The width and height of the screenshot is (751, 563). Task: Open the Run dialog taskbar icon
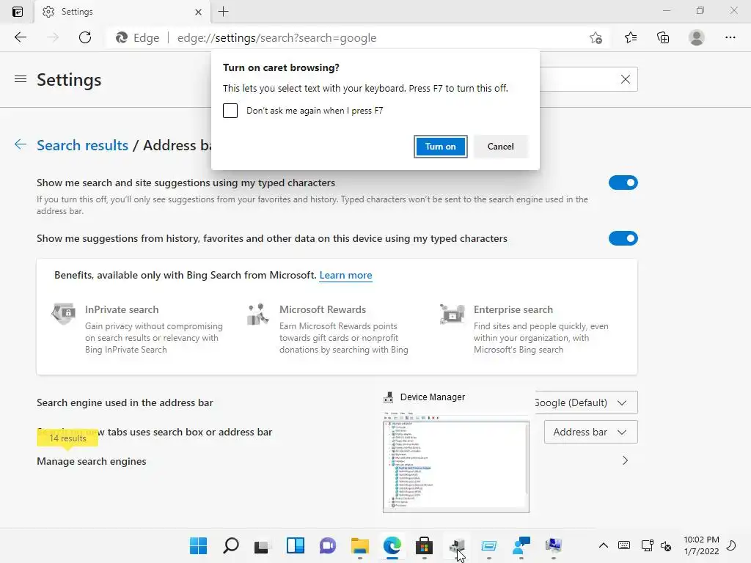pyautogui.click(x=488, y=545)
